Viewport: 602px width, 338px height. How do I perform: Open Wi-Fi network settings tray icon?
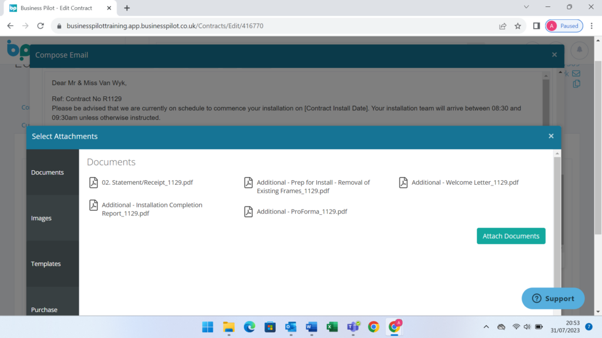516,327
